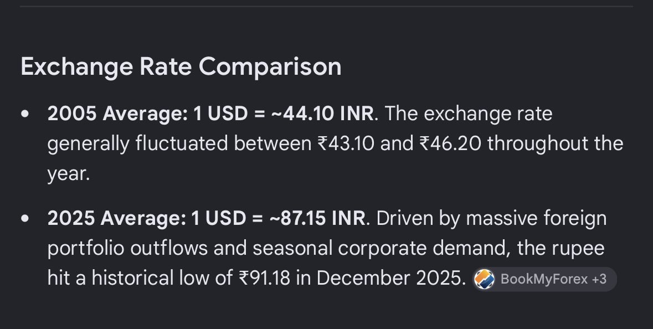The width and height of the screenshot is (653, 329).
Task: Open the BookMyForex source chip
Action: pos(545,279)
